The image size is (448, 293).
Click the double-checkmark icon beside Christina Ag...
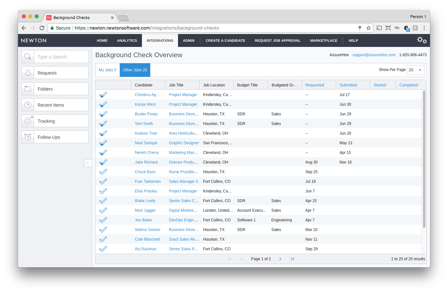click(x=103, y=94)
